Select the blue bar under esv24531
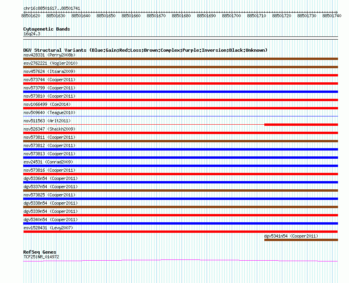This screenshot has width=349, height=283. (x=180, y=166)
